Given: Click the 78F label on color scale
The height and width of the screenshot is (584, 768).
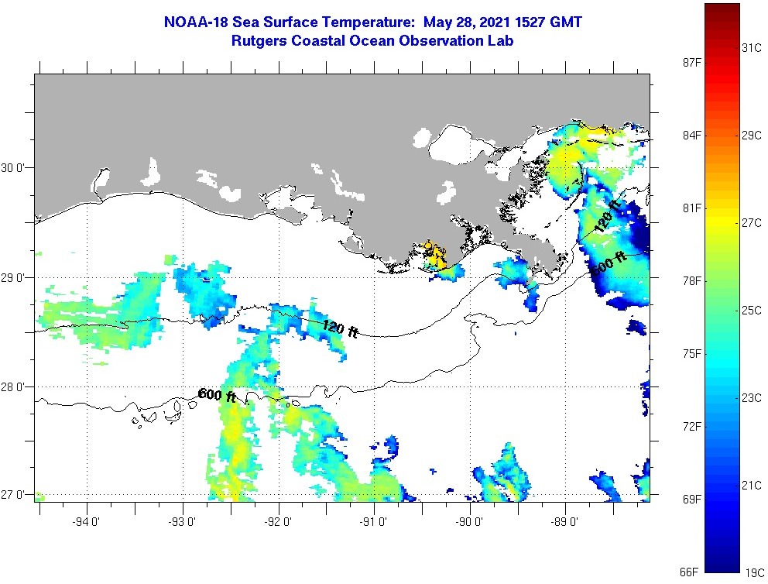Looking at the screenshot, I should [x=692, y=280].
